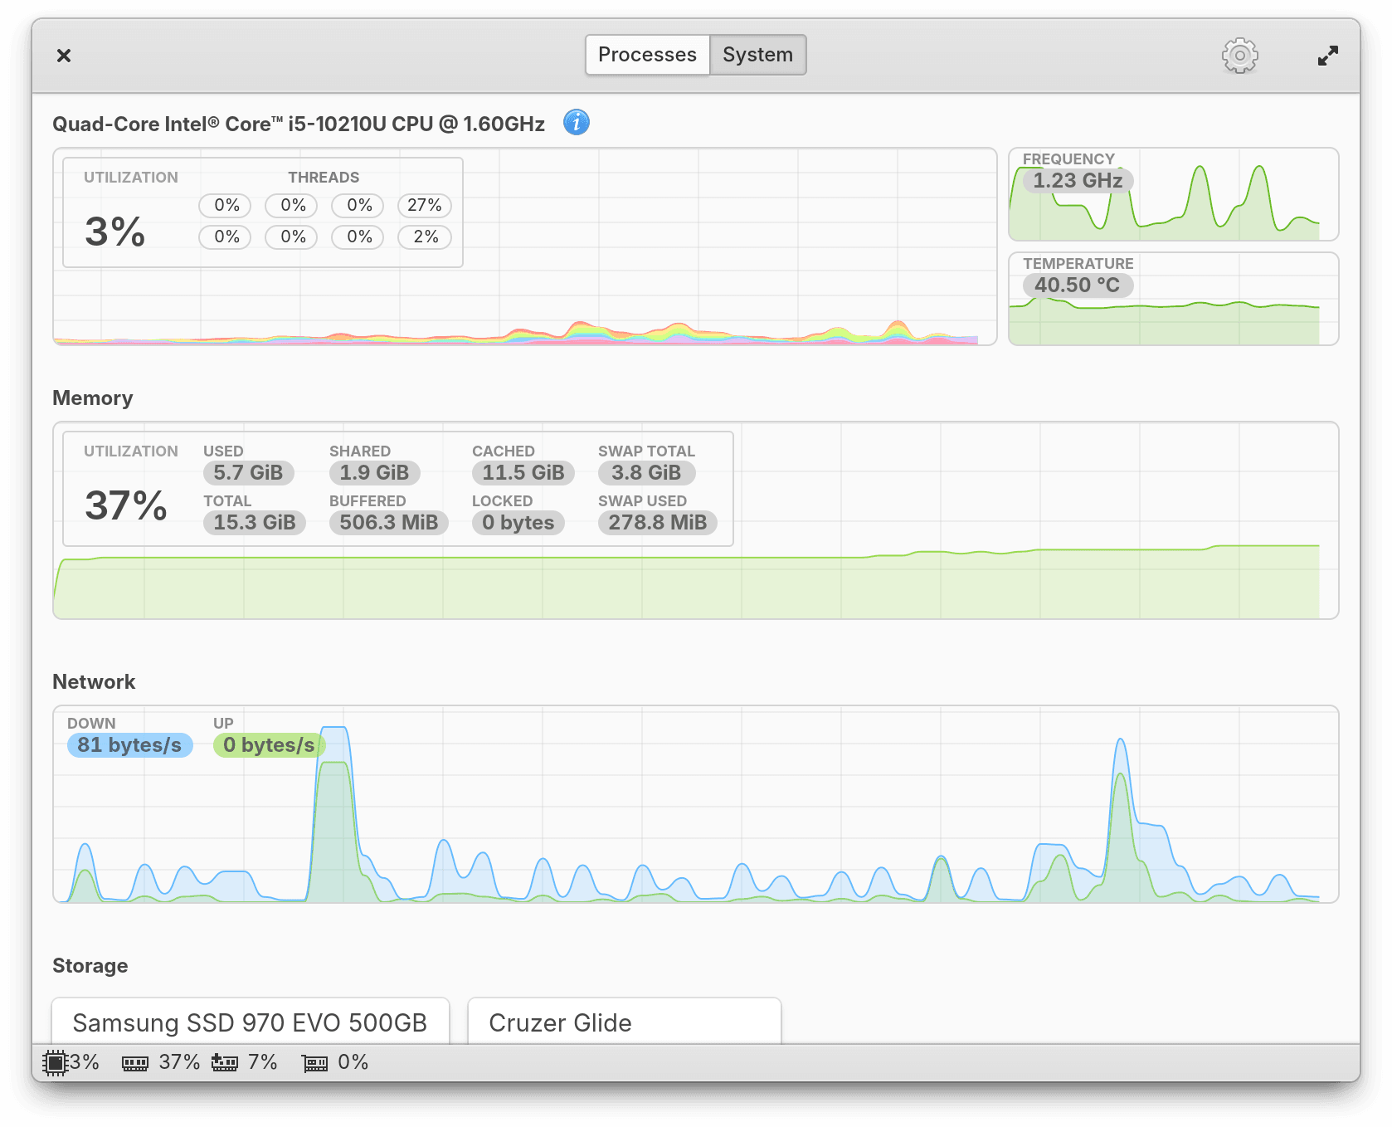This screenshot has width=1392, height=1127.
Task: Click the 11.5 GiB cached memory value
Action: pyautogui.click(x=523, y=472)
